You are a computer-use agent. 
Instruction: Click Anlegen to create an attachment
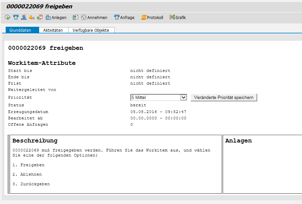click(x=56, y=17)
